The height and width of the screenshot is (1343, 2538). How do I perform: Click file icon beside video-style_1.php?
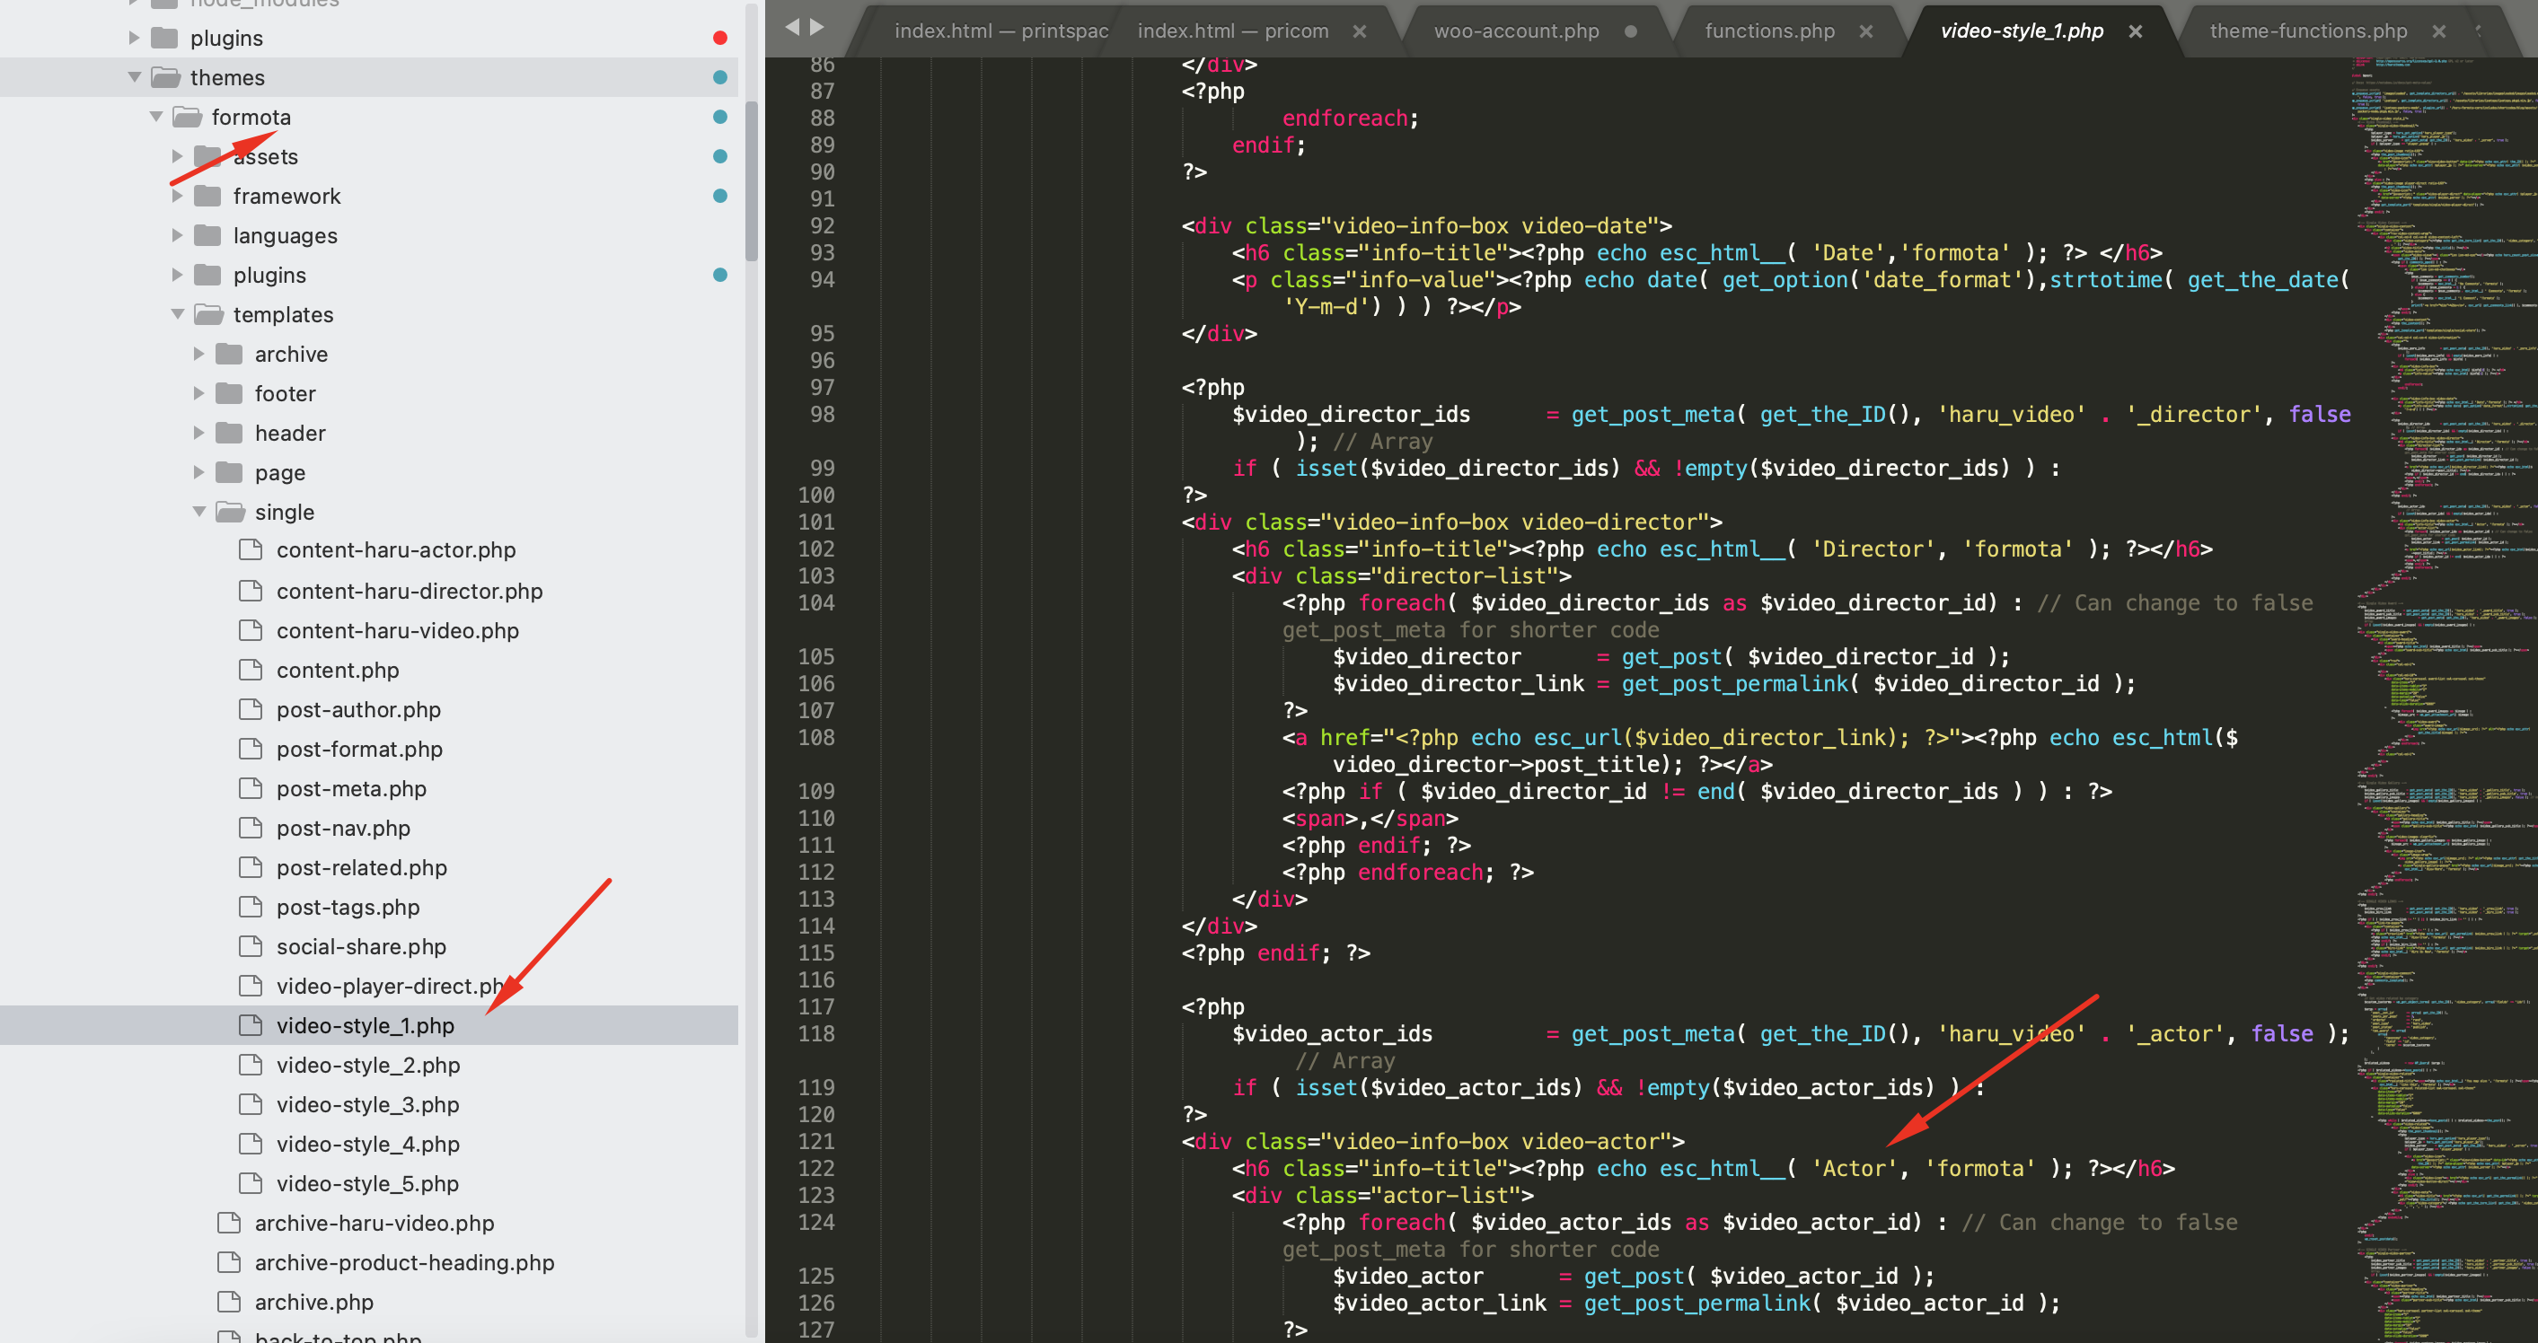[251, 1025]
